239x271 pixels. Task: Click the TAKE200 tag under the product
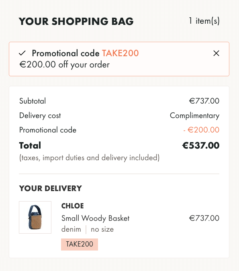pos(80,244)
